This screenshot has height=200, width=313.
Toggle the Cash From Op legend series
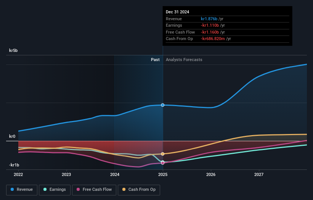[139, 190]
